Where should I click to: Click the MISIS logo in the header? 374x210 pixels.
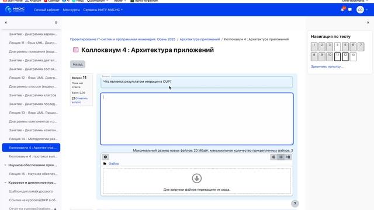[15, 9]
